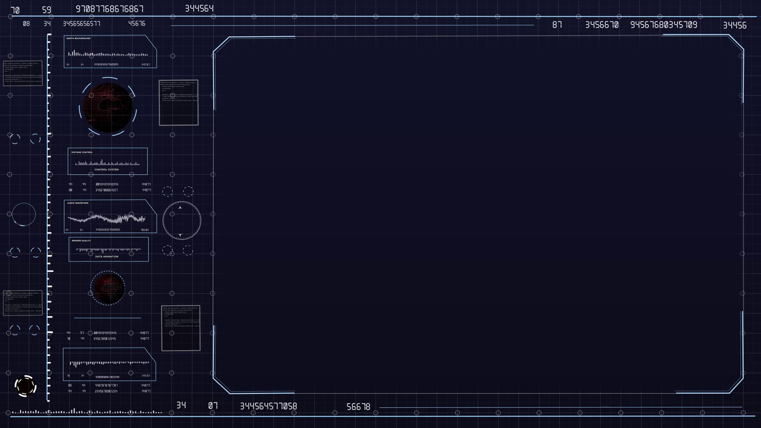Click the small dashed-circle globe icon
The image size is (761, 428).
(x=107, y=288)
